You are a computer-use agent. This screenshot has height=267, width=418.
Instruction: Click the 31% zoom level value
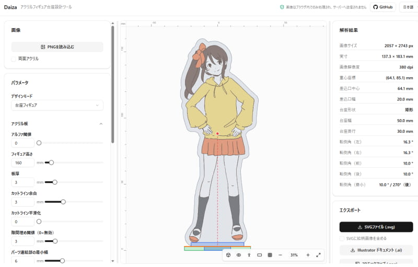[x=294, y=255]
